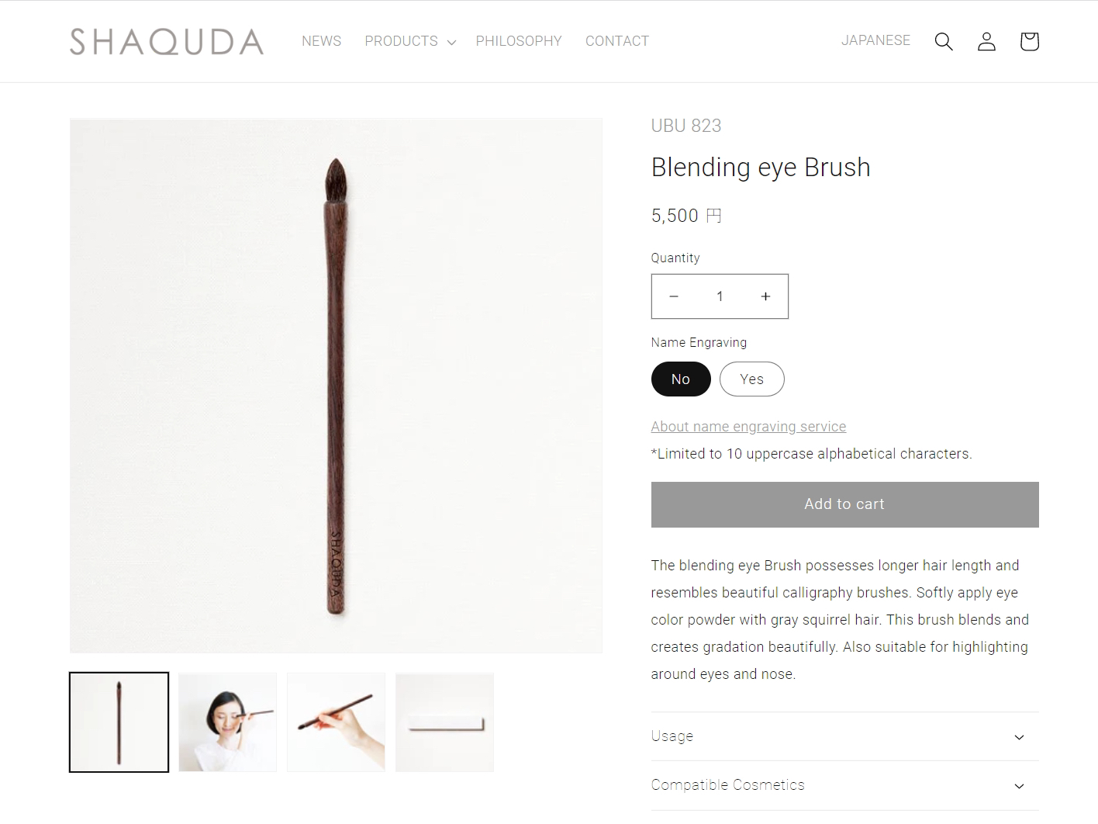Expand the Usage section
This screenshot has width=1098, height=824.
844,736
